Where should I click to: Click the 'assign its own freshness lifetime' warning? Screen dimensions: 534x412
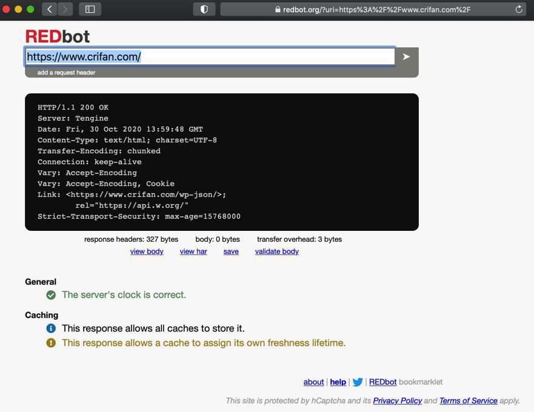click(204, 343)
